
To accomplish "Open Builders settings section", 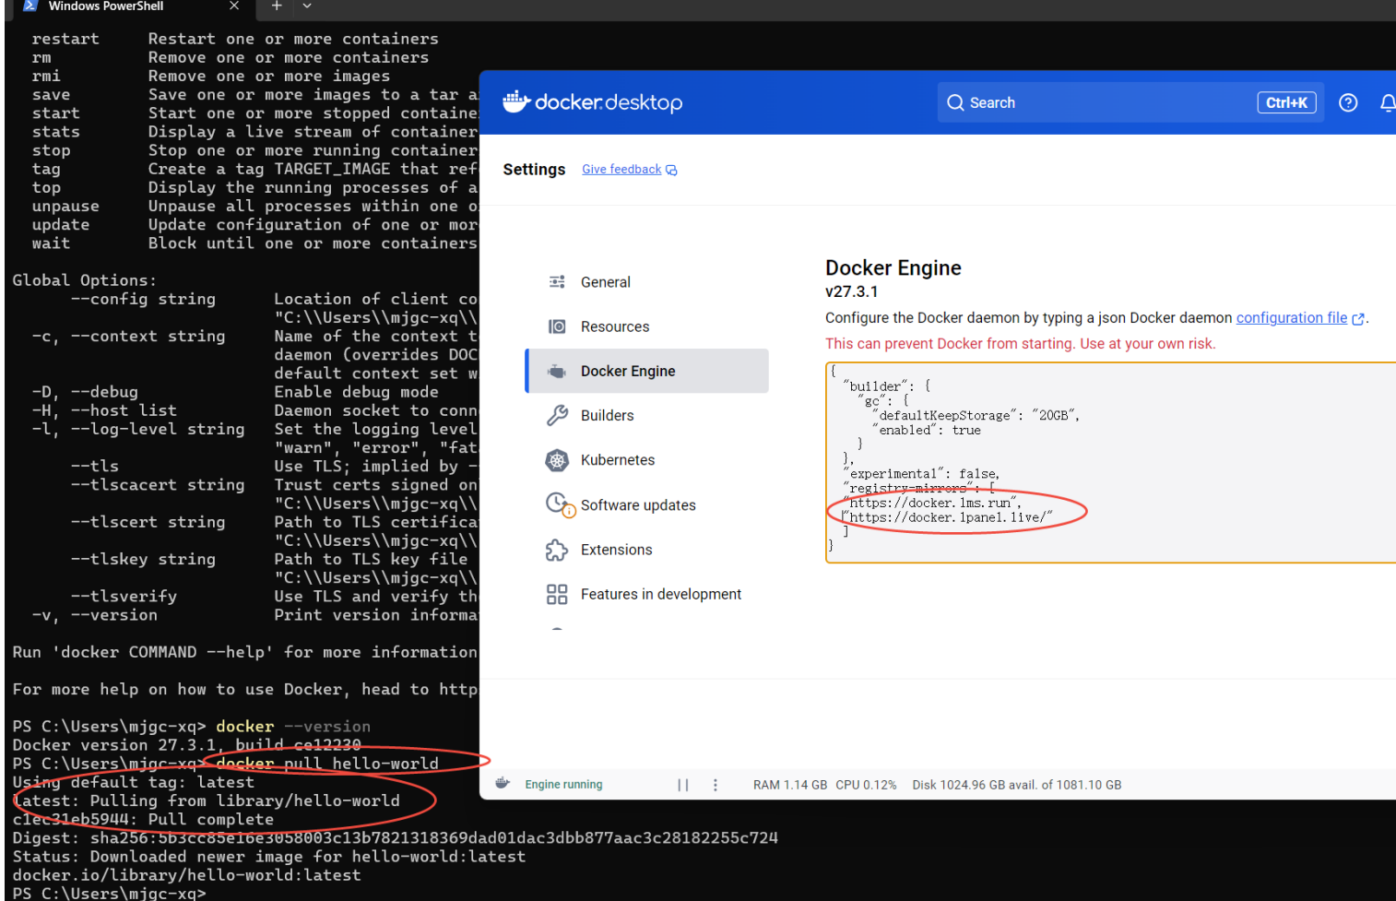I will pos(647,415).
